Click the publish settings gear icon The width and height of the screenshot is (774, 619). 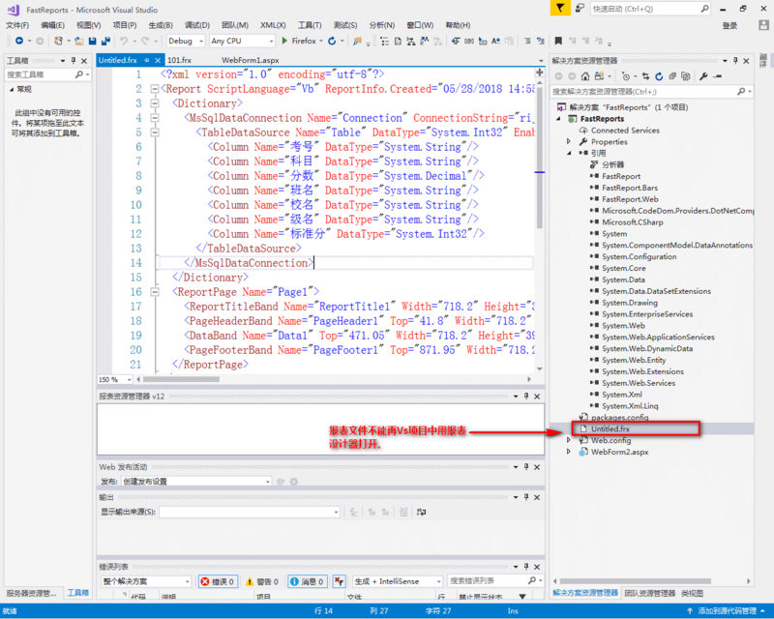click(294, 482)
